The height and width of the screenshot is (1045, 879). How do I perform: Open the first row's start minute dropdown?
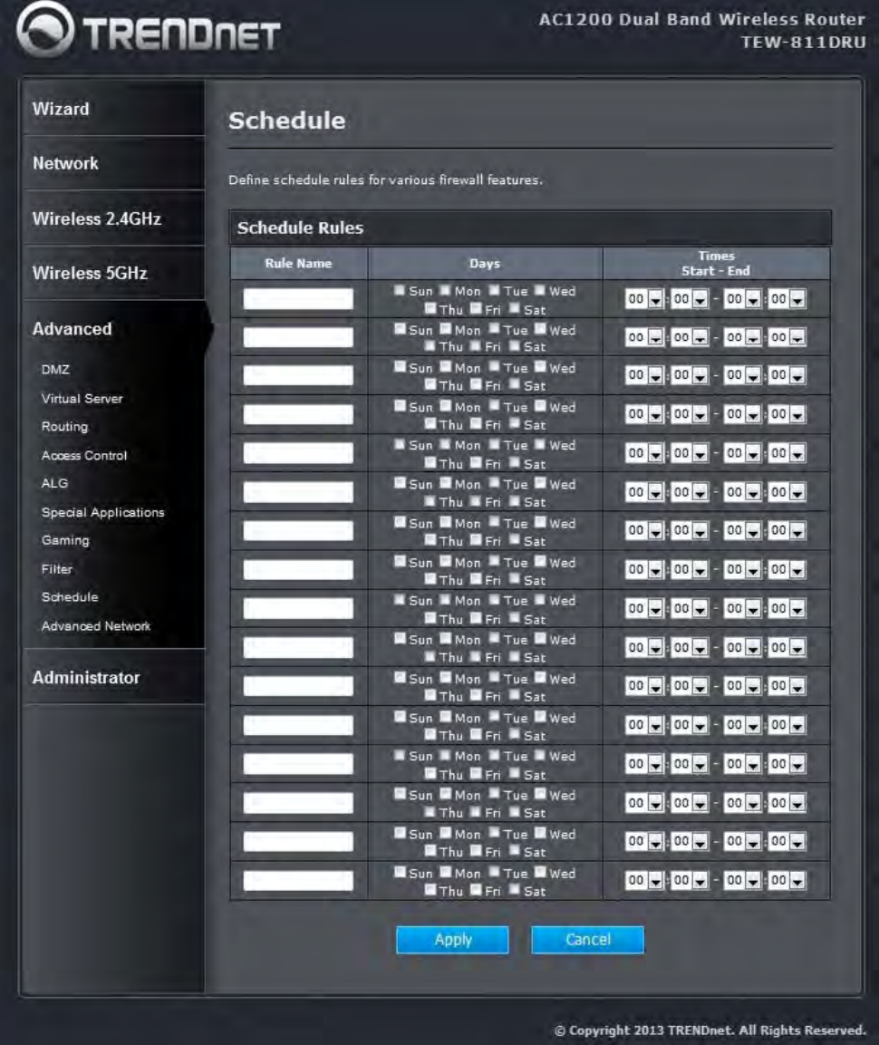(689, 299)
